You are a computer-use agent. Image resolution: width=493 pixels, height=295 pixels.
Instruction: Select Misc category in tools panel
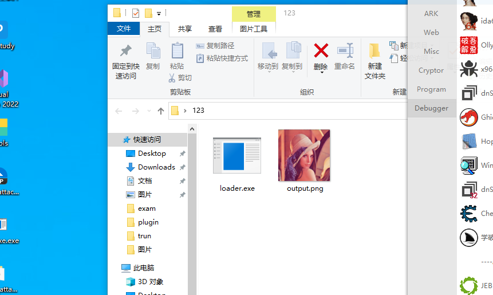tap(431, 51)
